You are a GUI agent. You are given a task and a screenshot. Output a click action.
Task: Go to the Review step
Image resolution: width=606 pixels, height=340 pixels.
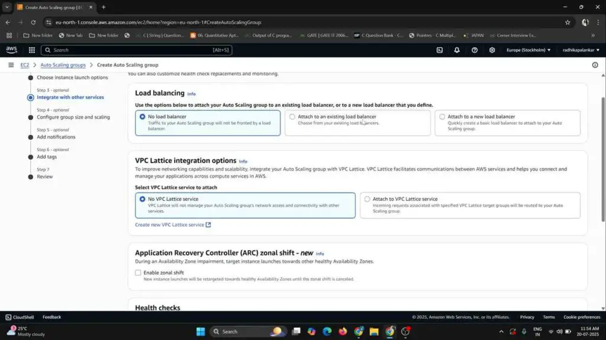(x=45, y=176)
